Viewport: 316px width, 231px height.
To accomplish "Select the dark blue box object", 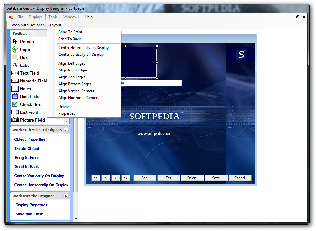I will click(x=139, y=63).
